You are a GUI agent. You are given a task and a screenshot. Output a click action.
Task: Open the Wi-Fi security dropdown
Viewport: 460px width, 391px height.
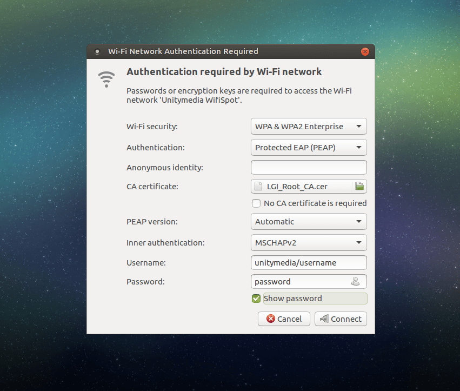[309, 126]
